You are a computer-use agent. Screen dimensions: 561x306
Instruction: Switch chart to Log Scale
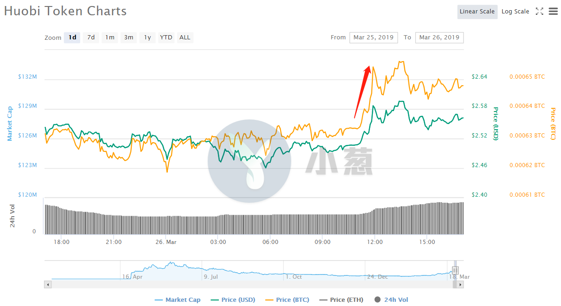tap(515, 12)
